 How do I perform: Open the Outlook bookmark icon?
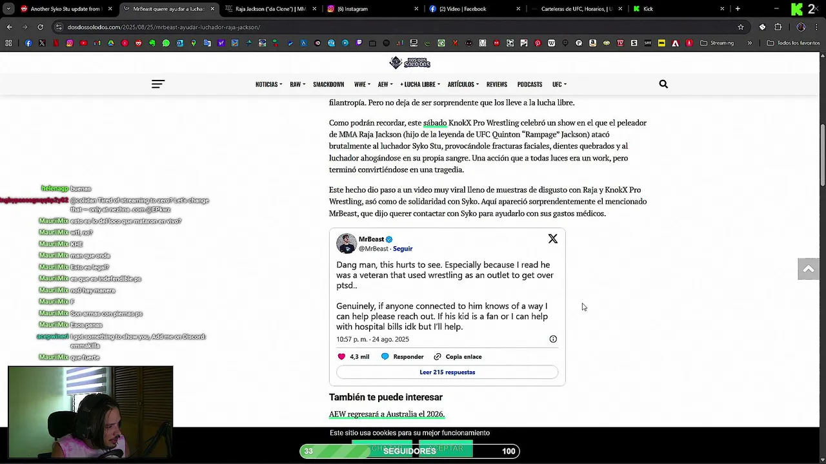[179, 43]
